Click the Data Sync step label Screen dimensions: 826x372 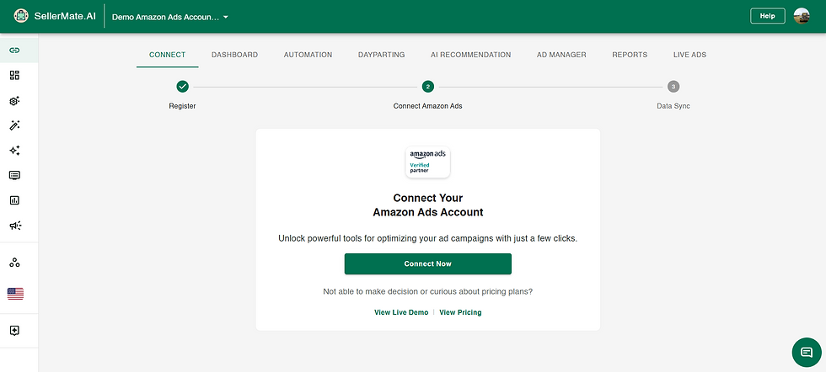click(673, 106)
